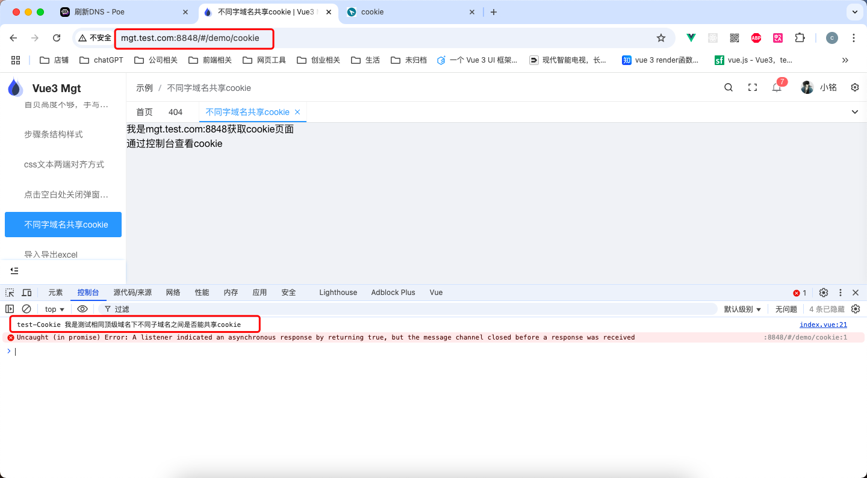This screenshot has width=867, height=478.
Task: Toggle the device toolbar icon in DevTools
Action: tap(26, 293)
